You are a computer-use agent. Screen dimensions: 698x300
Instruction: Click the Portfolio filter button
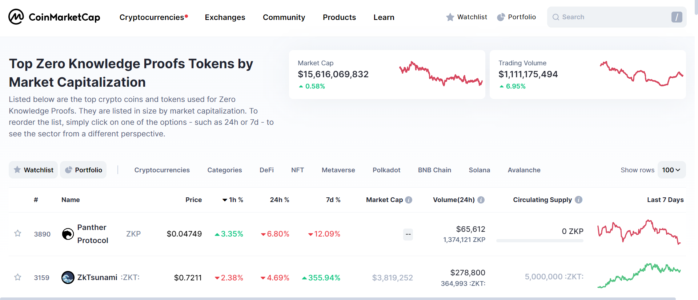83,170
